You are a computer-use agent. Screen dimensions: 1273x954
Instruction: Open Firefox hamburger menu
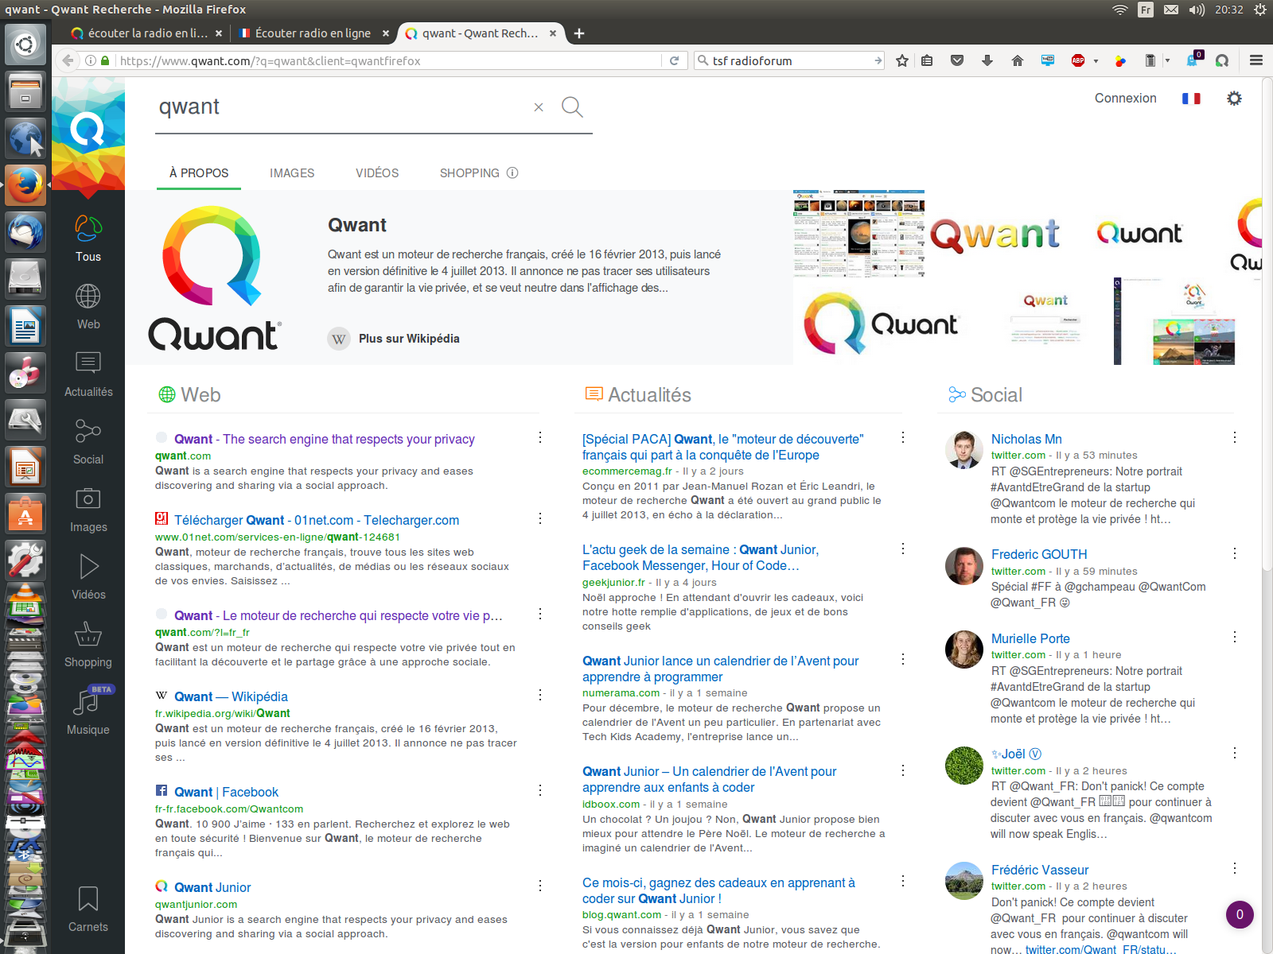[x=1256, y=60]
